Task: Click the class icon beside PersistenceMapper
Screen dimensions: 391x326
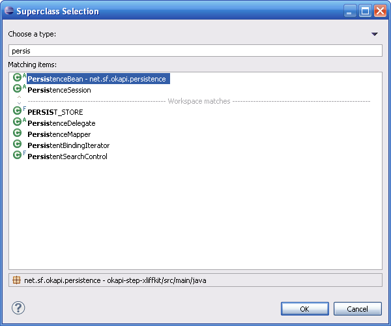Action: (x=17, y=133)
